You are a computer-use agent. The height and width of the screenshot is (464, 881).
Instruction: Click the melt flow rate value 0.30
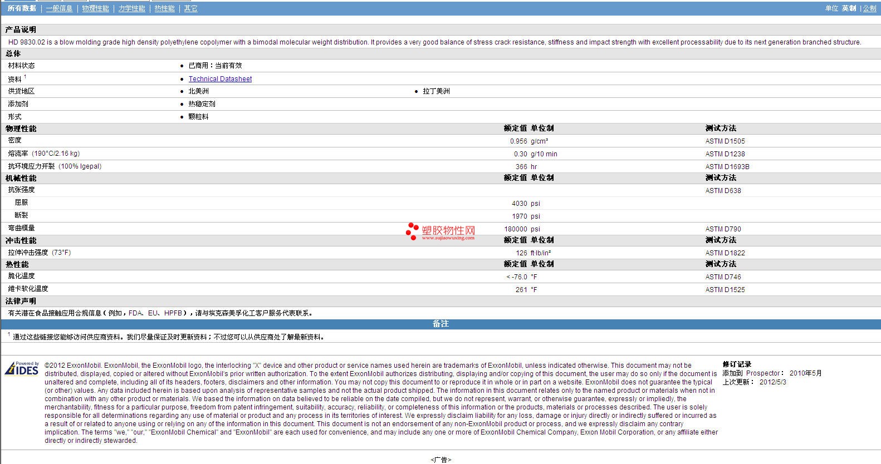521,154
